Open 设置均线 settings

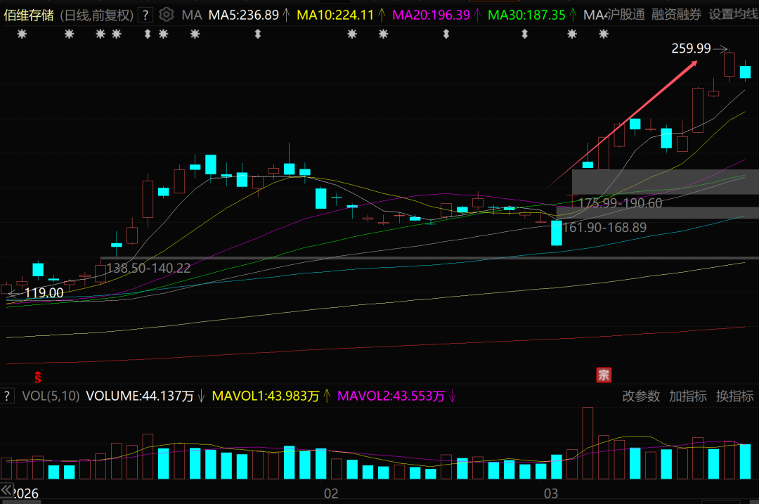(733, 15)
